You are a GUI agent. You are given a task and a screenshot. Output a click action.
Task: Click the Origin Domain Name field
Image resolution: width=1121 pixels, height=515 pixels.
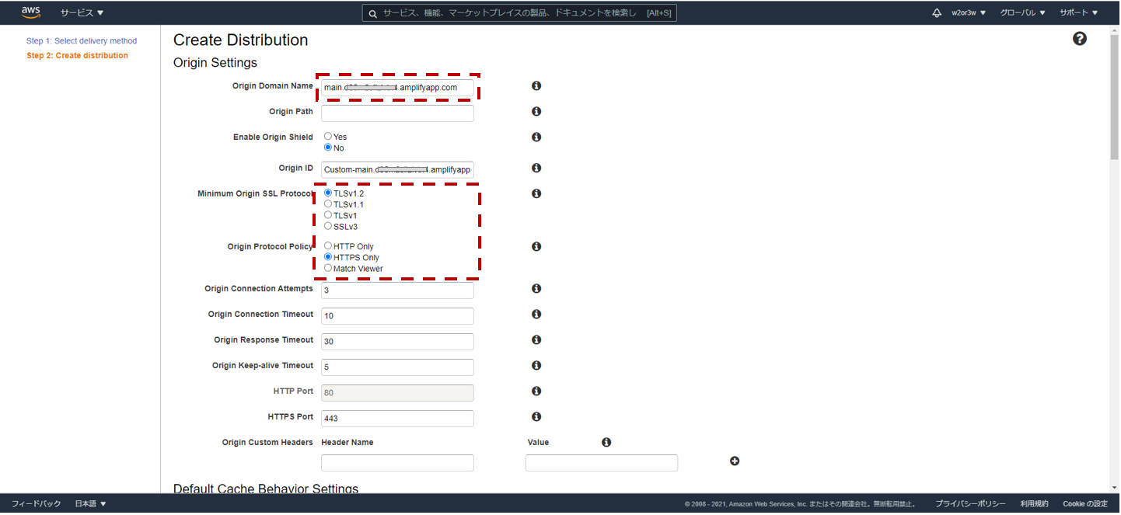tap(397, 88)
